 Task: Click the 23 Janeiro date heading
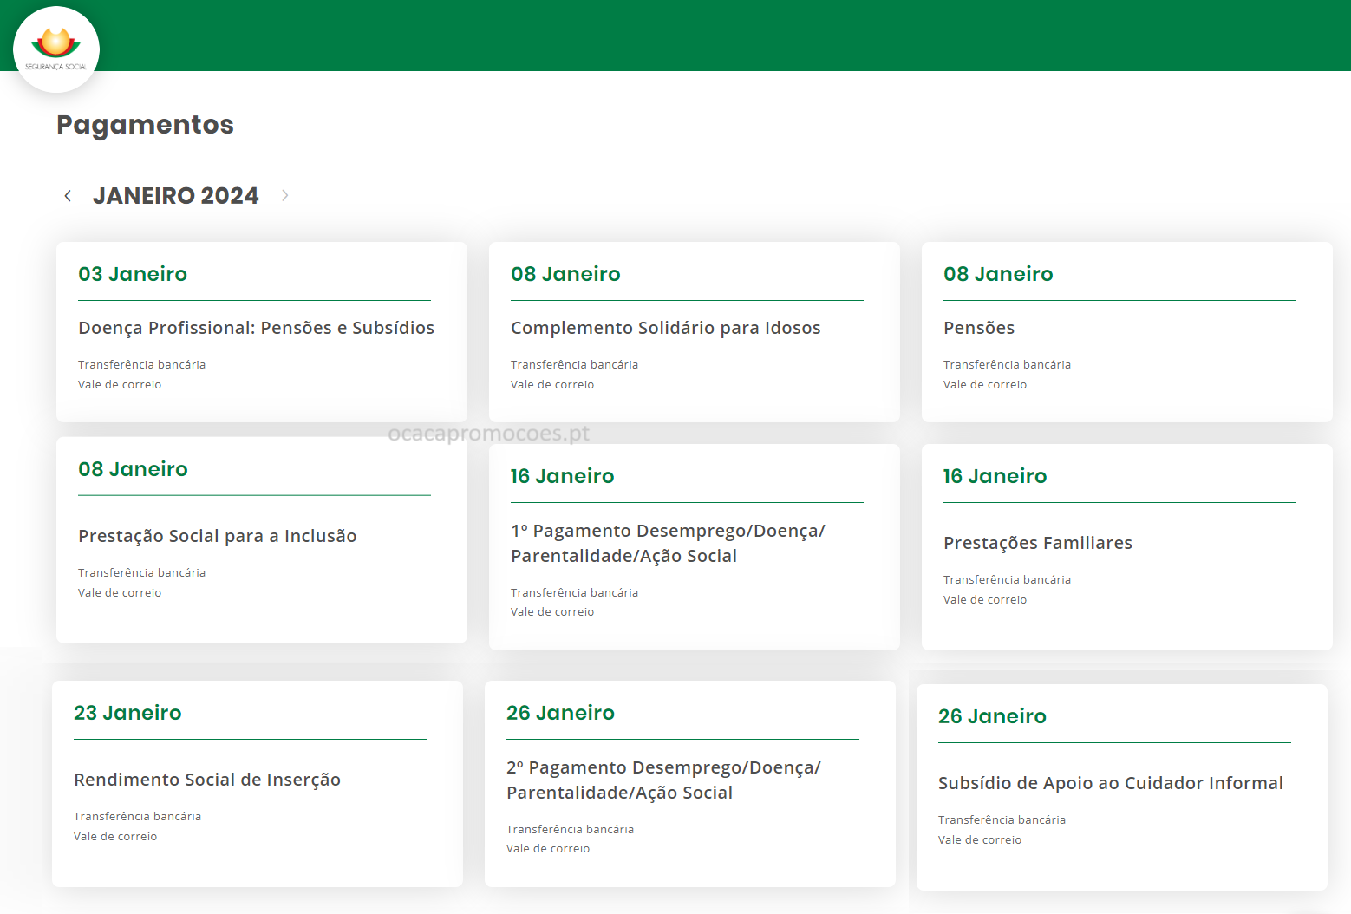pyautogui.click(x=127, y=713)
